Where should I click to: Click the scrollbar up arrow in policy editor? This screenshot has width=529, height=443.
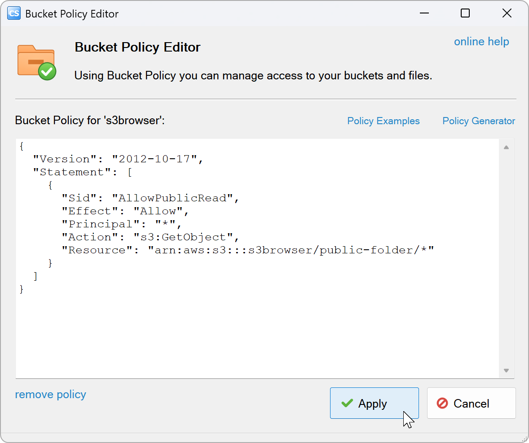pyautogui.click(x=506, y=147)
